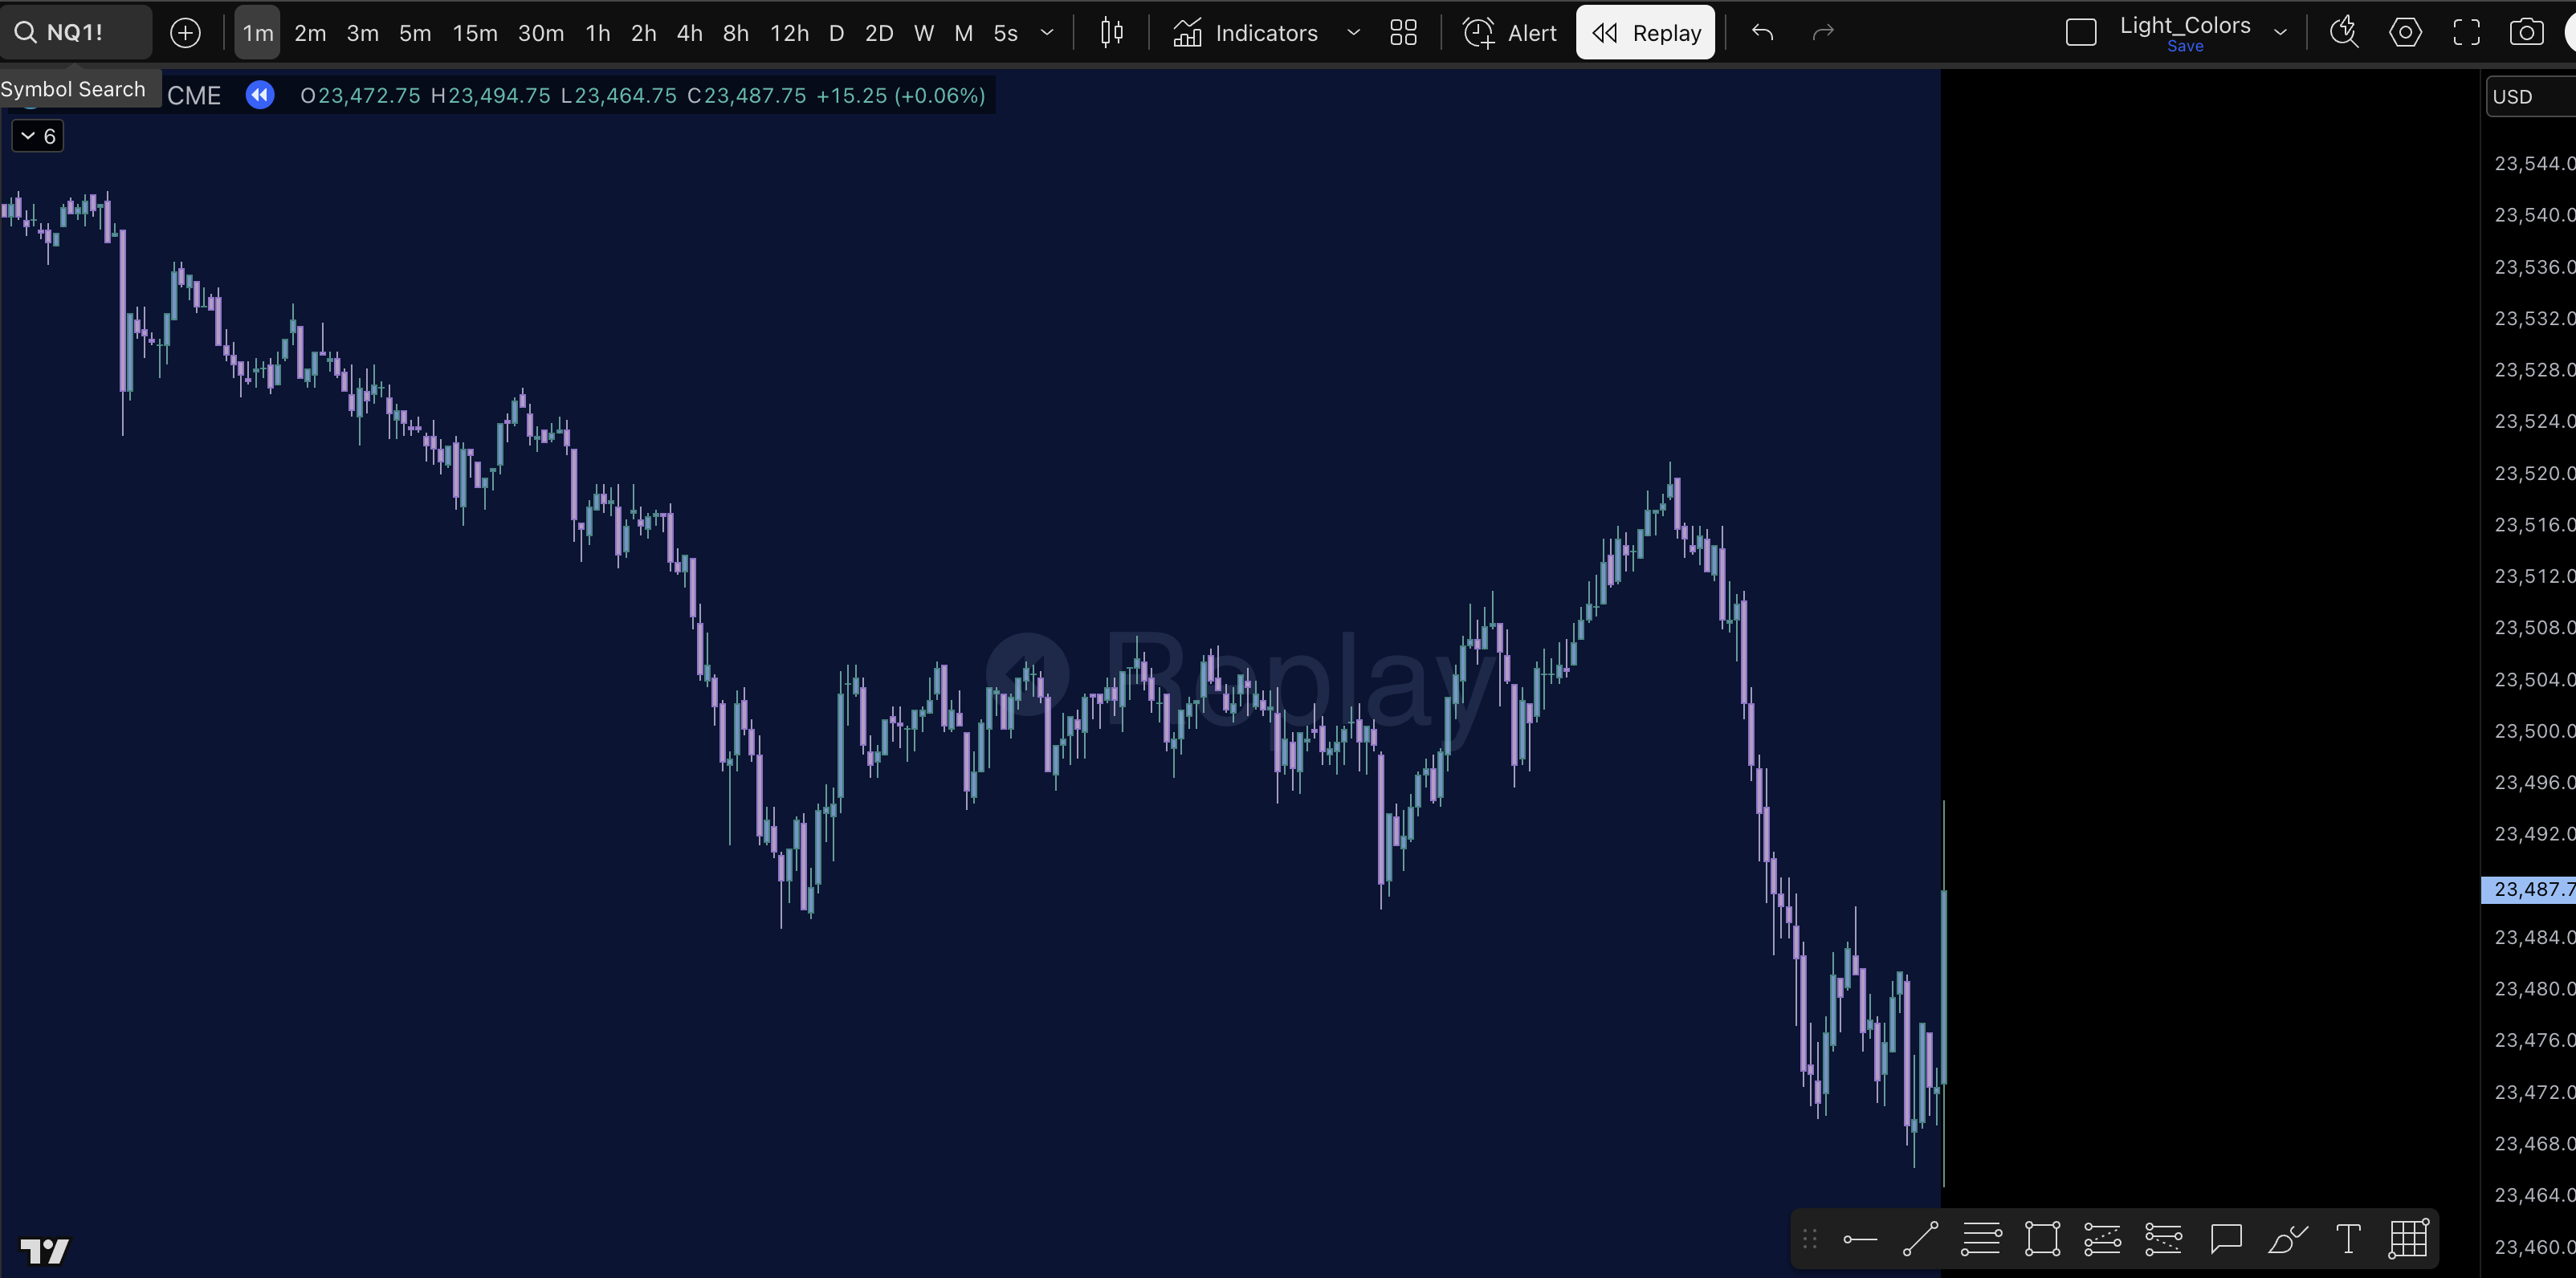Undo the last chart action
Viewport: 2576px width, 1278px height.
click(x=1763, y=33)
